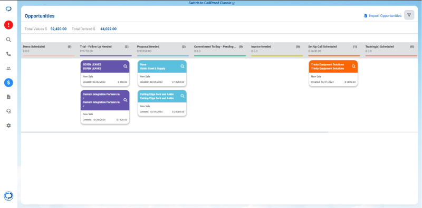Click magnifier icon on Custom Integration Partners card
Screen dimensions: 422x208
126,100
